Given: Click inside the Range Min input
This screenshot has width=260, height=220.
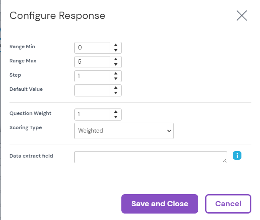Looking at the screenshot, I should pyautogui.click(x=92, y=47).
